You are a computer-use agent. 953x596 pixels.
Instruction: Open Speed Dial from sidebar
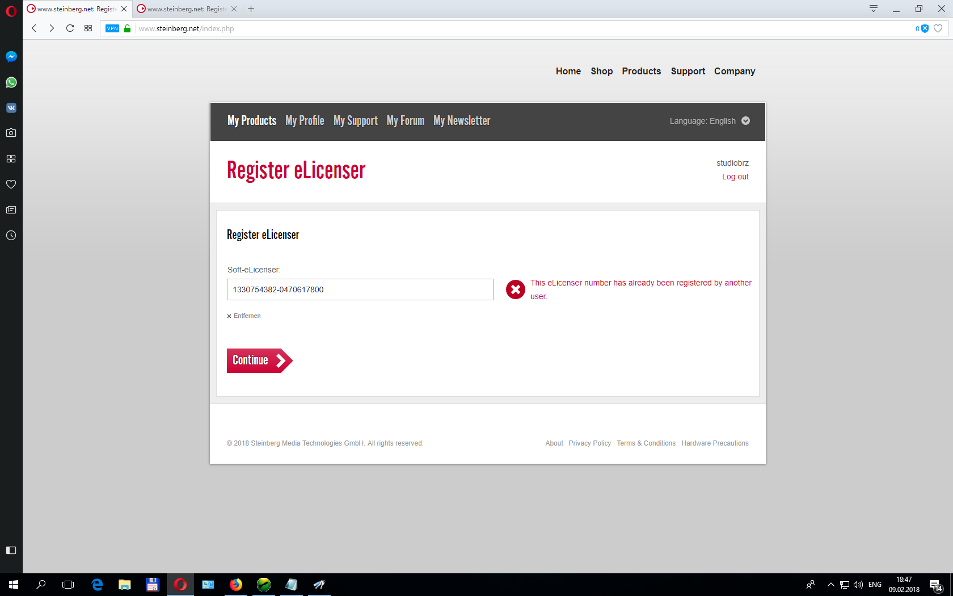click(11, 159)
